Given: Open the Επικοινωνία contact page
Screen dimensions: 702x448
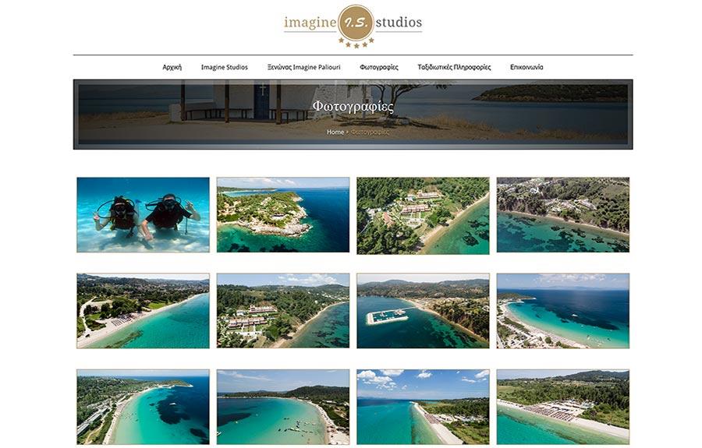Looking at the screenshot, I should [526, 67].
